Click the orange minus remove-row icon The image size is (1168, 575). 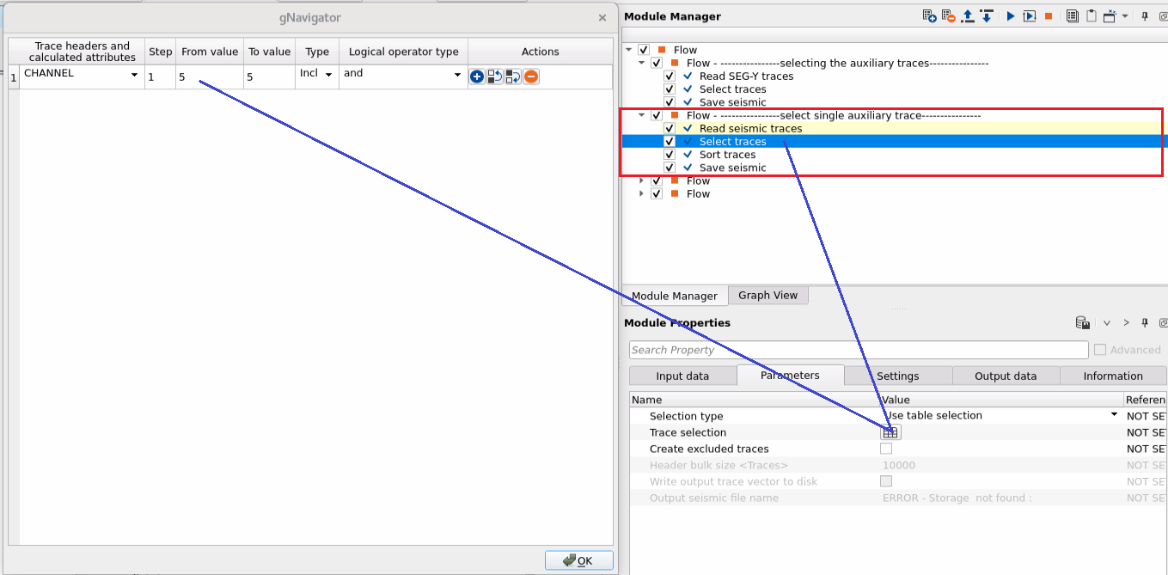[x=531, y=77]
